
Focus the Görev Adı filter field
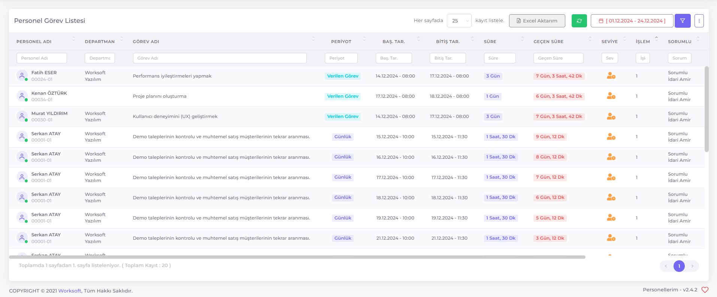point(220,58)
